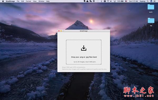Click 'Up to 20 images, max 5 MB each.' text
Image resolution: width=158 pixels, height=100 pixels.
click(x=85, y=62)
